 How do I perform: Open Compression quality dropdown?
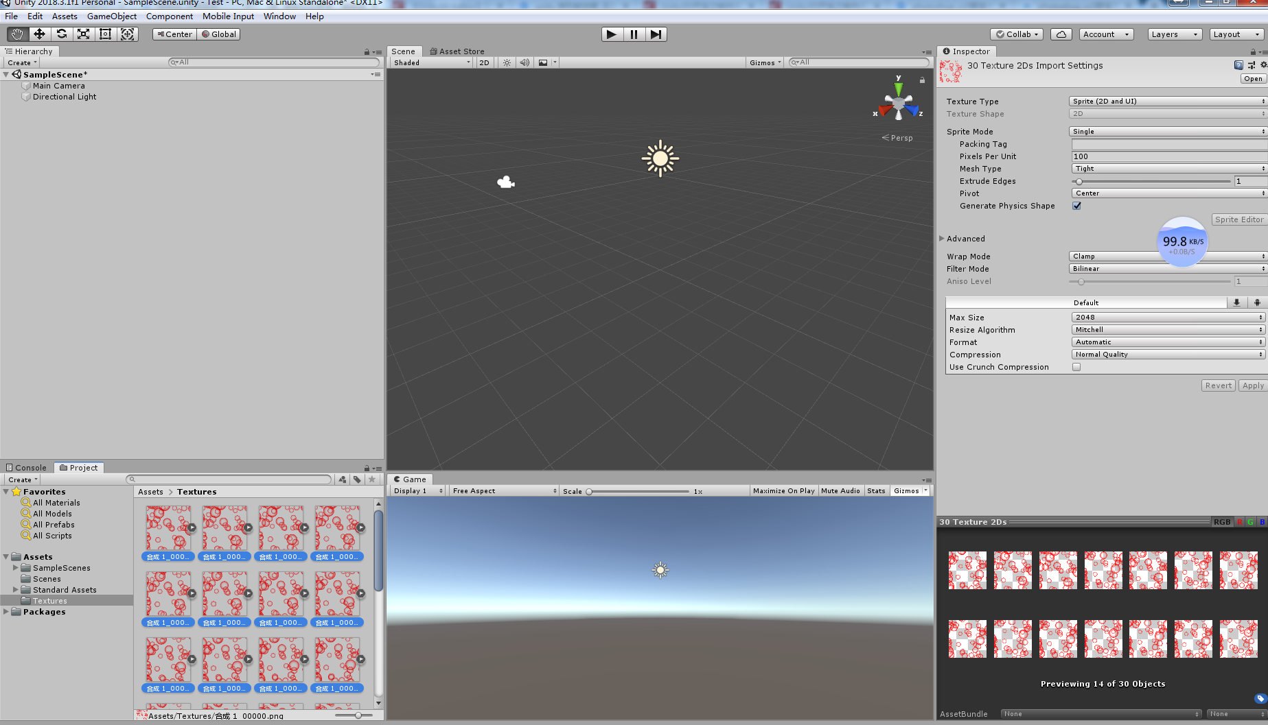click(1168, 355)
